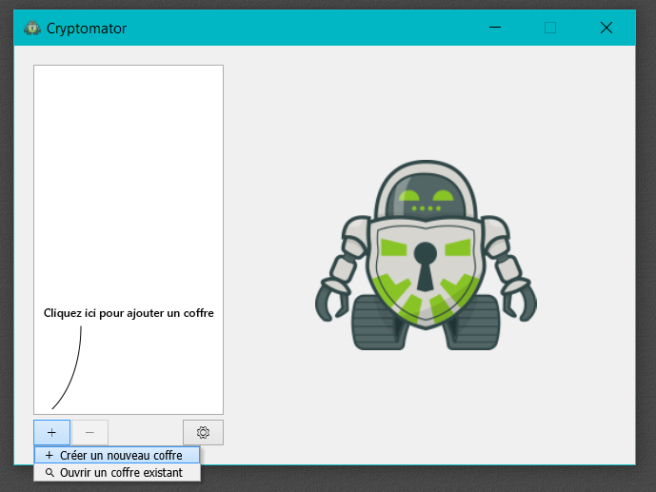The image size is (656, 492).
Task: Click the plus add vault button
Action: click(x=51, y=432)
